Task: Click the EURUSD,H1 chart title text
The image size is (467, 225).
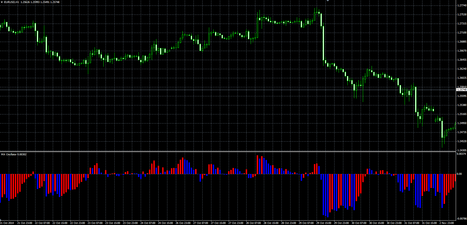Action: click(x=12, y=2)
